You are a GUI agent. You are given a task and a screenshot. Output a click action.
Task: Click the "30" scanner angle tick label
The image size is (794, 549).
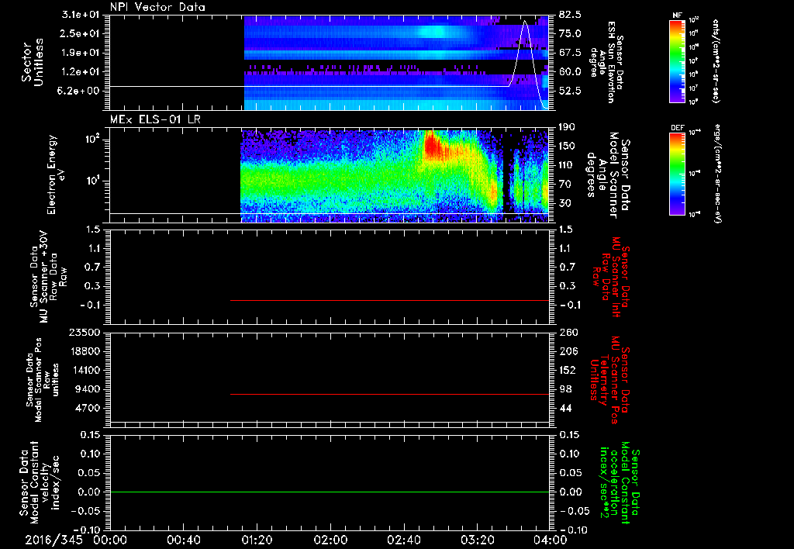coord(564,203)
